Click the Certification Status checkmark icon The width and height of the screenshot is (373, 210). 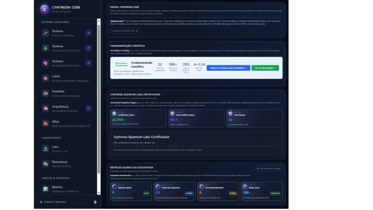(x=115, y=114)
